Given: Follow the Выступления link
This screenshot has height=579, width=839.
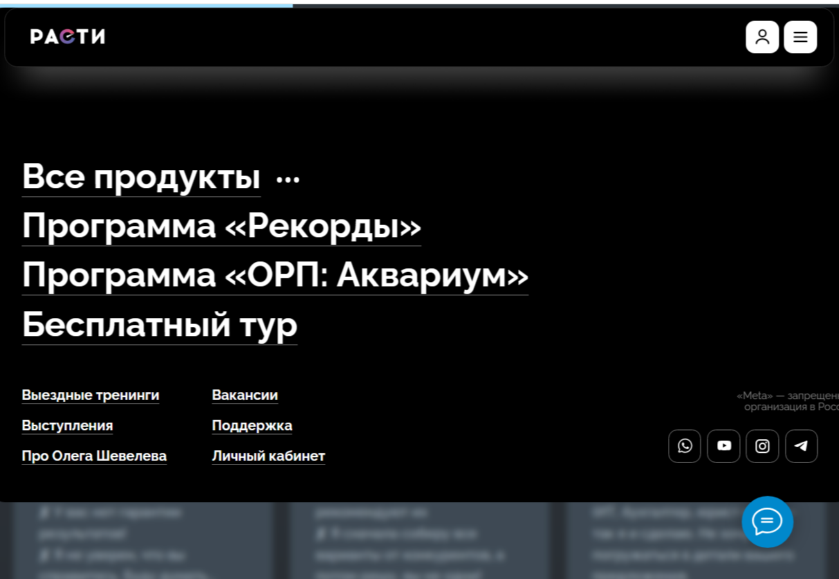Looking at the screenshot, I should click(67, 425).
